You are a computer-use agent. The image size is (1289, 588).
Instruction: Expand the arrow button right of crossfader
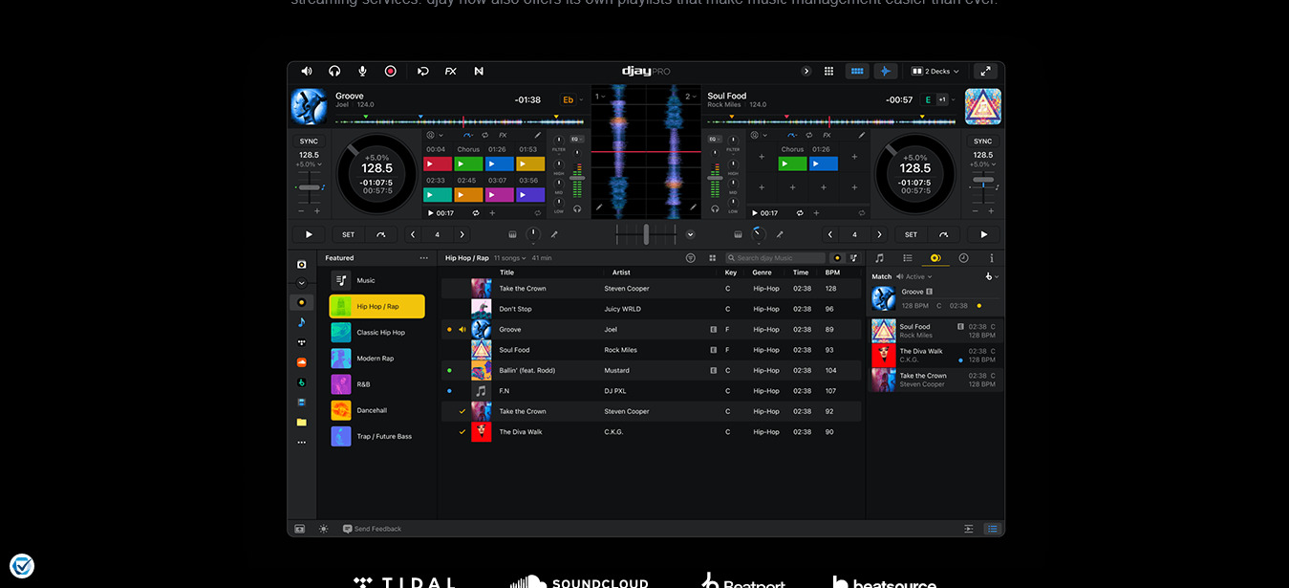pyautogui.click(x=690, y=234)
